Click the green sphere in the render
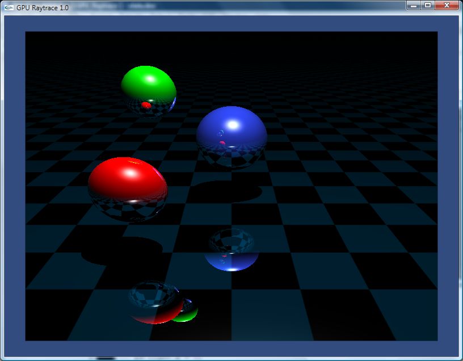The width and height of the screenshot is (463, 361). [x=149, y=91]
